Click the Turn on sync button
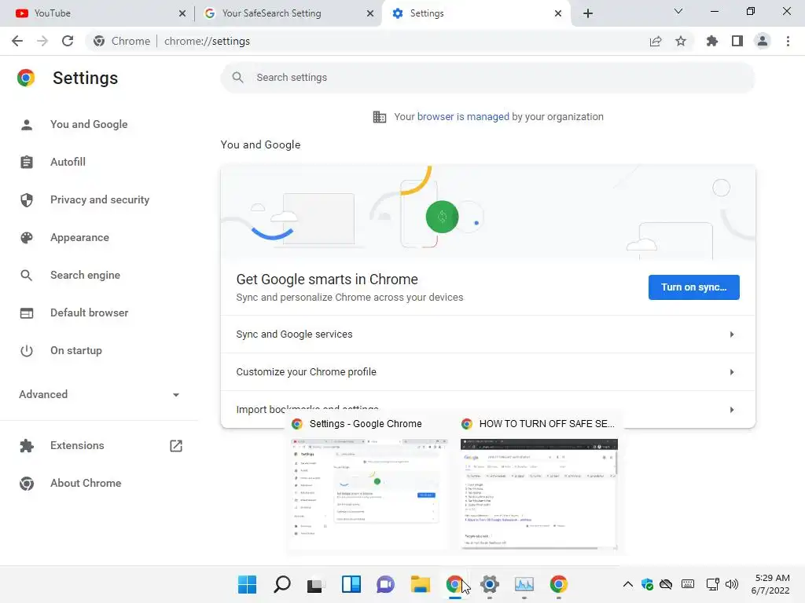805x603 pixels. pyautogui.click(x=693, y=287)
